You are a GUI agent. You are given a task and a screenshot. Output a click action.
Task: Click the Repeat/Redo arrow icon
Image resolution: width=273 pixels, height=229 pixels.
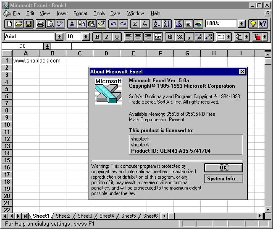[x=123, y=23]
